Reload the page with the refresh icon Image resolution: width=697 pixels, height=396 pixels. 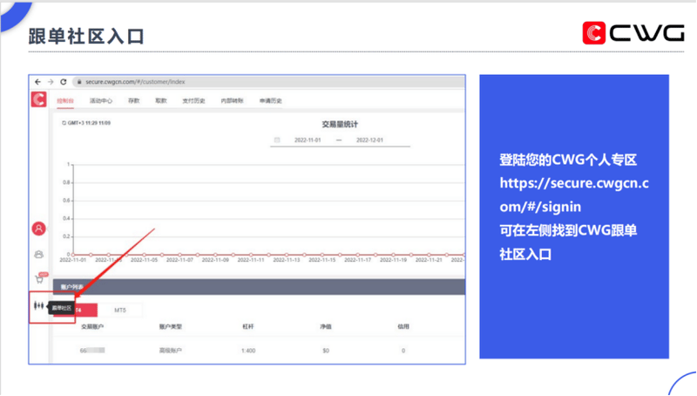[63, 82]
